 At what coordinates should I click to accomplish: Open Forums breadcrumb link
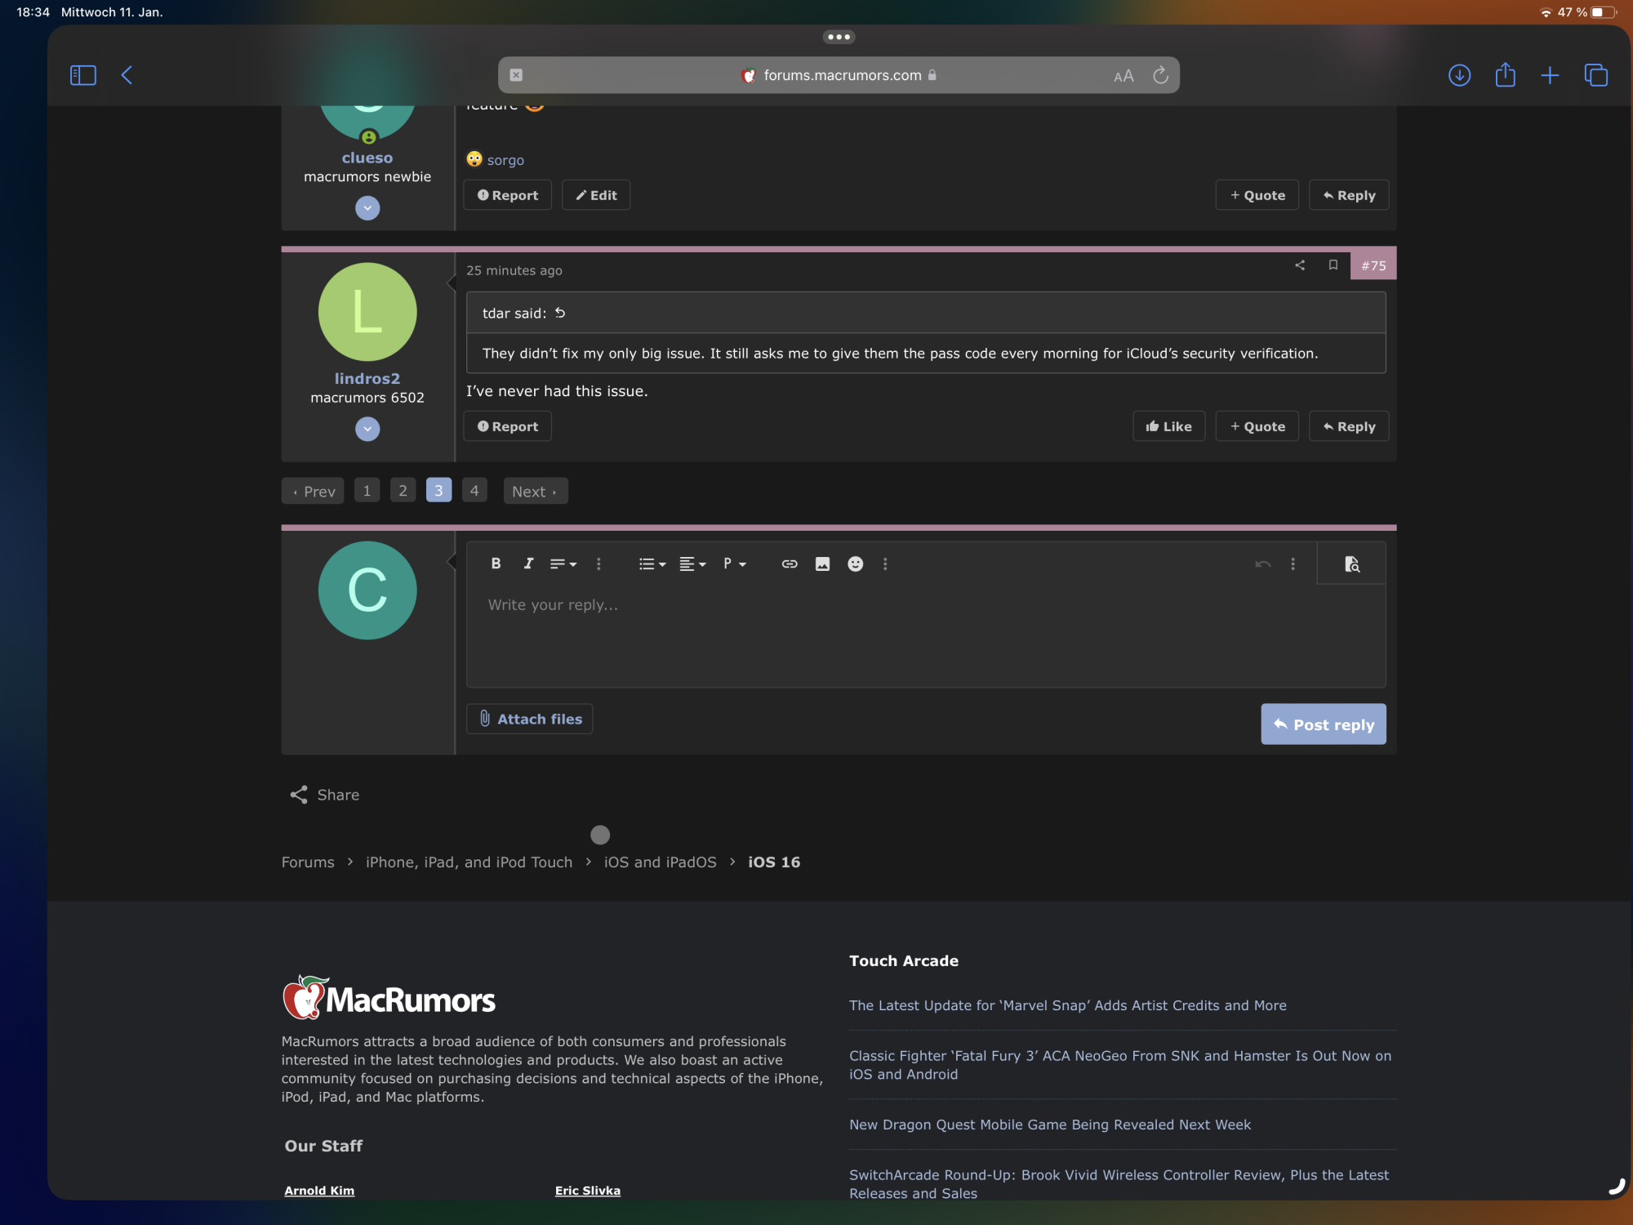click(x=308, y=862)
